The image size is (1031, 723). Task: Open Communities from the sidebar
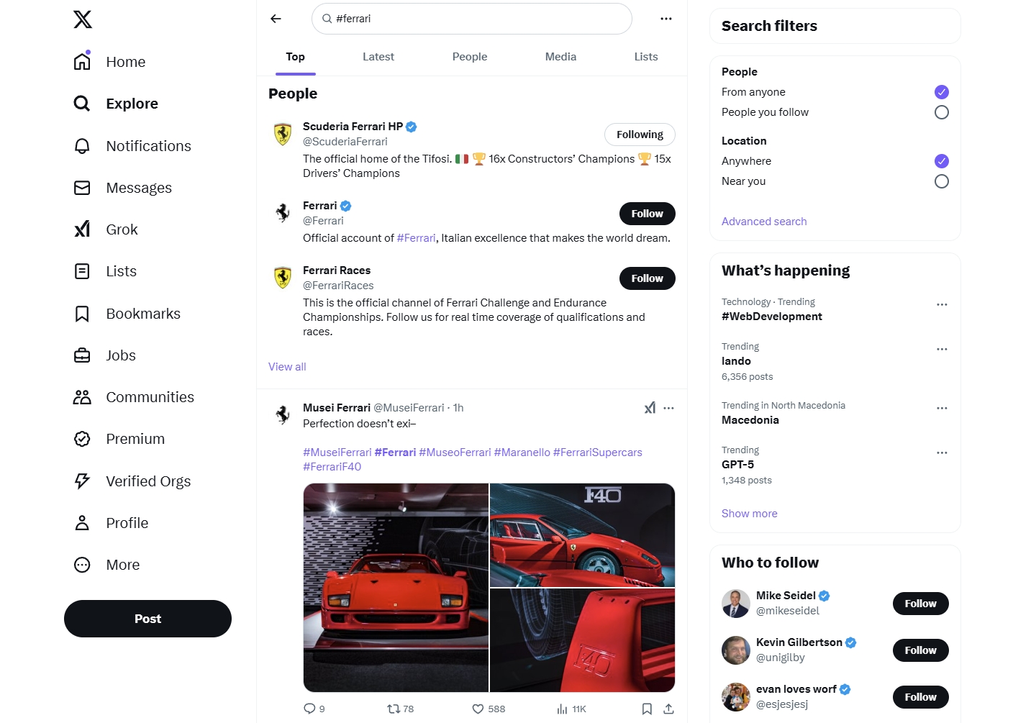(x=150, y=396)
